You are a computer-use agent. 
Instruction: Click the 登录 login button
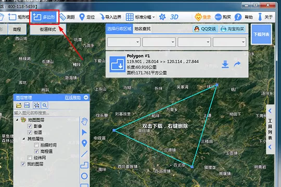coord(203,17)
